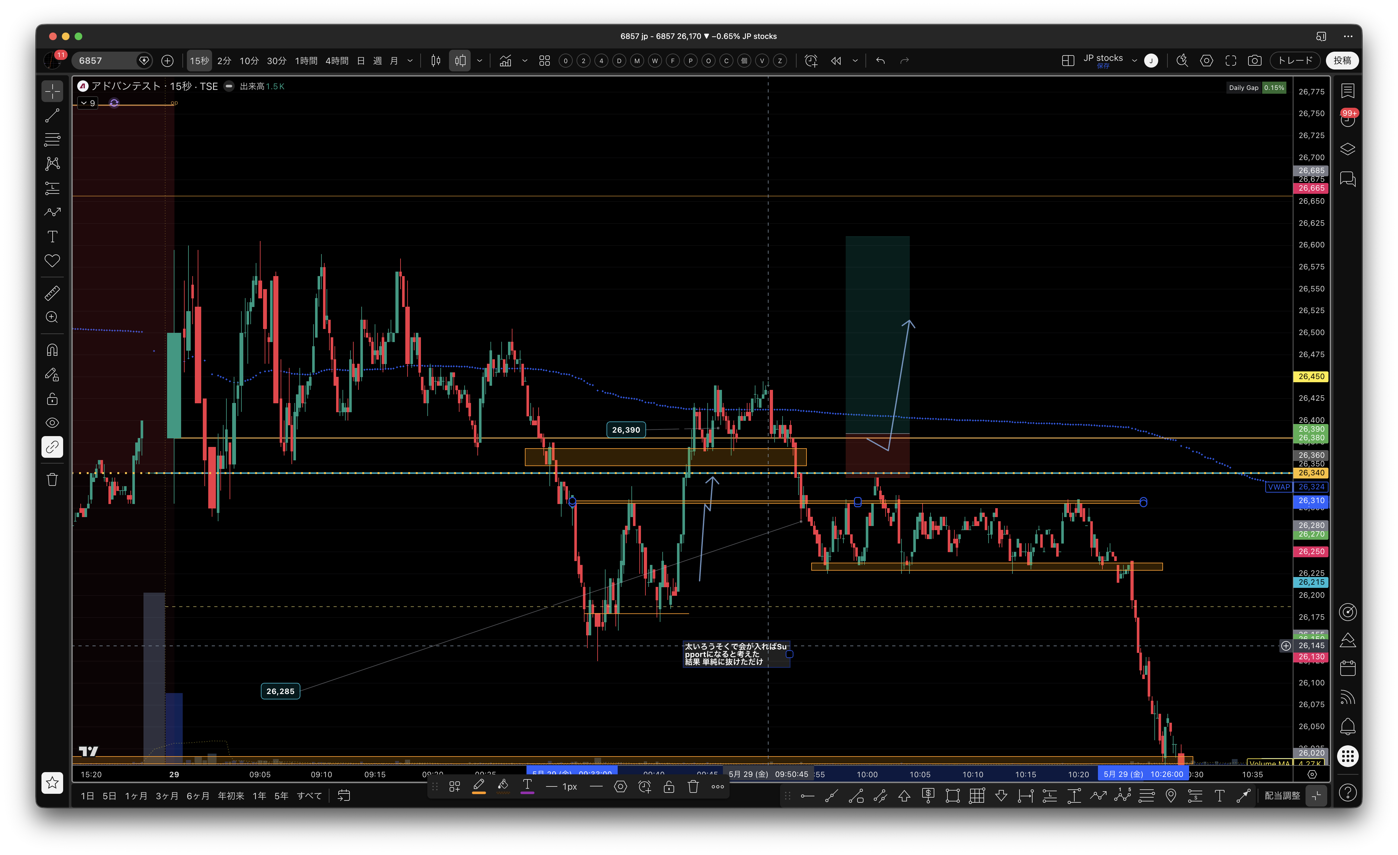Toggle lock on selected drawing in floating toolbar
1398x855 pixels.
pos(669,787)
